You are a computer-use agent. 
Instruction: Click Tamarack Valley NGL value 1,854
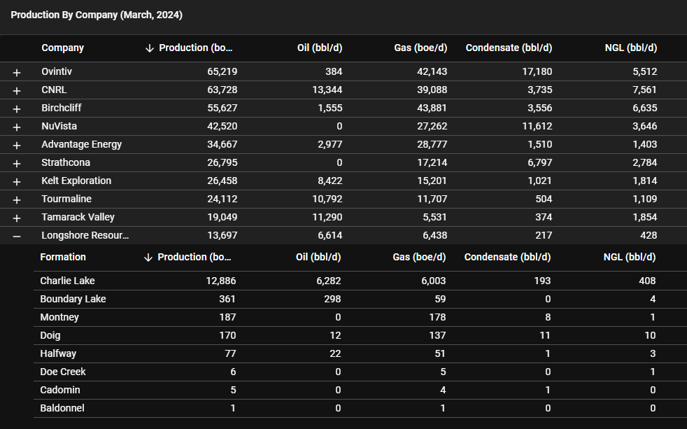coord(645,217)
